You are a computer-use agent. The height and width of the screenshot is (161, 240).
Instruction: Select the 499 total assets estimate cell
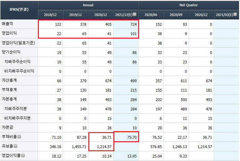tap(126, 81)
